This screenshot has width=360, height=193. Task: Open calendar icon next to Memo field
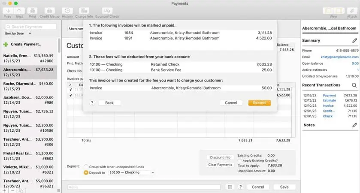230,187
